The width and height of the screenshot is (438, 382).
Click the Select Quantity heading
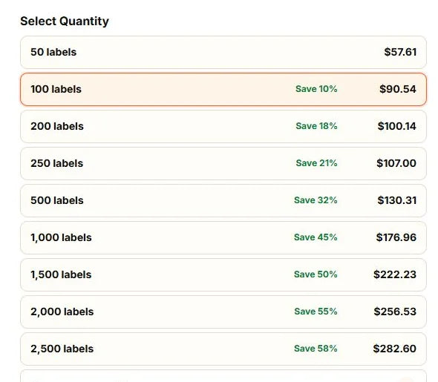pyautogui.click(x=65, y=22)
